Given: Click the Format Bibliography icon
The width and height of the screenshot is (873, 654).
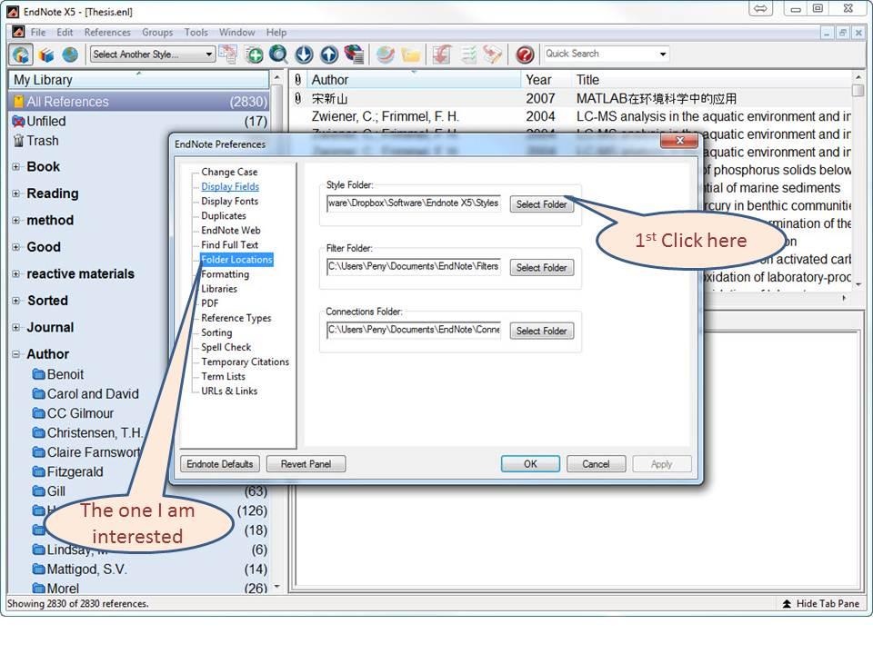Looking at the screenshot, I should [x=469, y=54].
